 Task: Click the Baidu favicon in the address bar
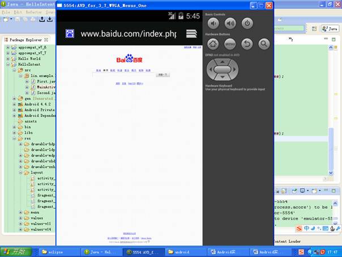point(69,33)
